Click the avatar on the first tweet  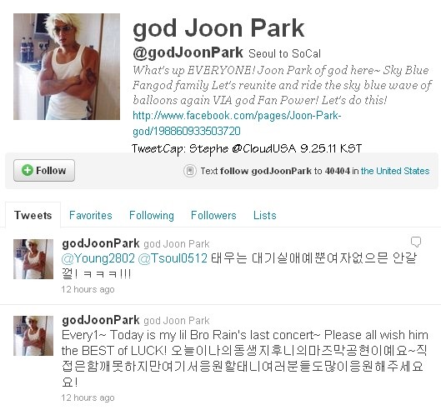(x=33, y=259)
